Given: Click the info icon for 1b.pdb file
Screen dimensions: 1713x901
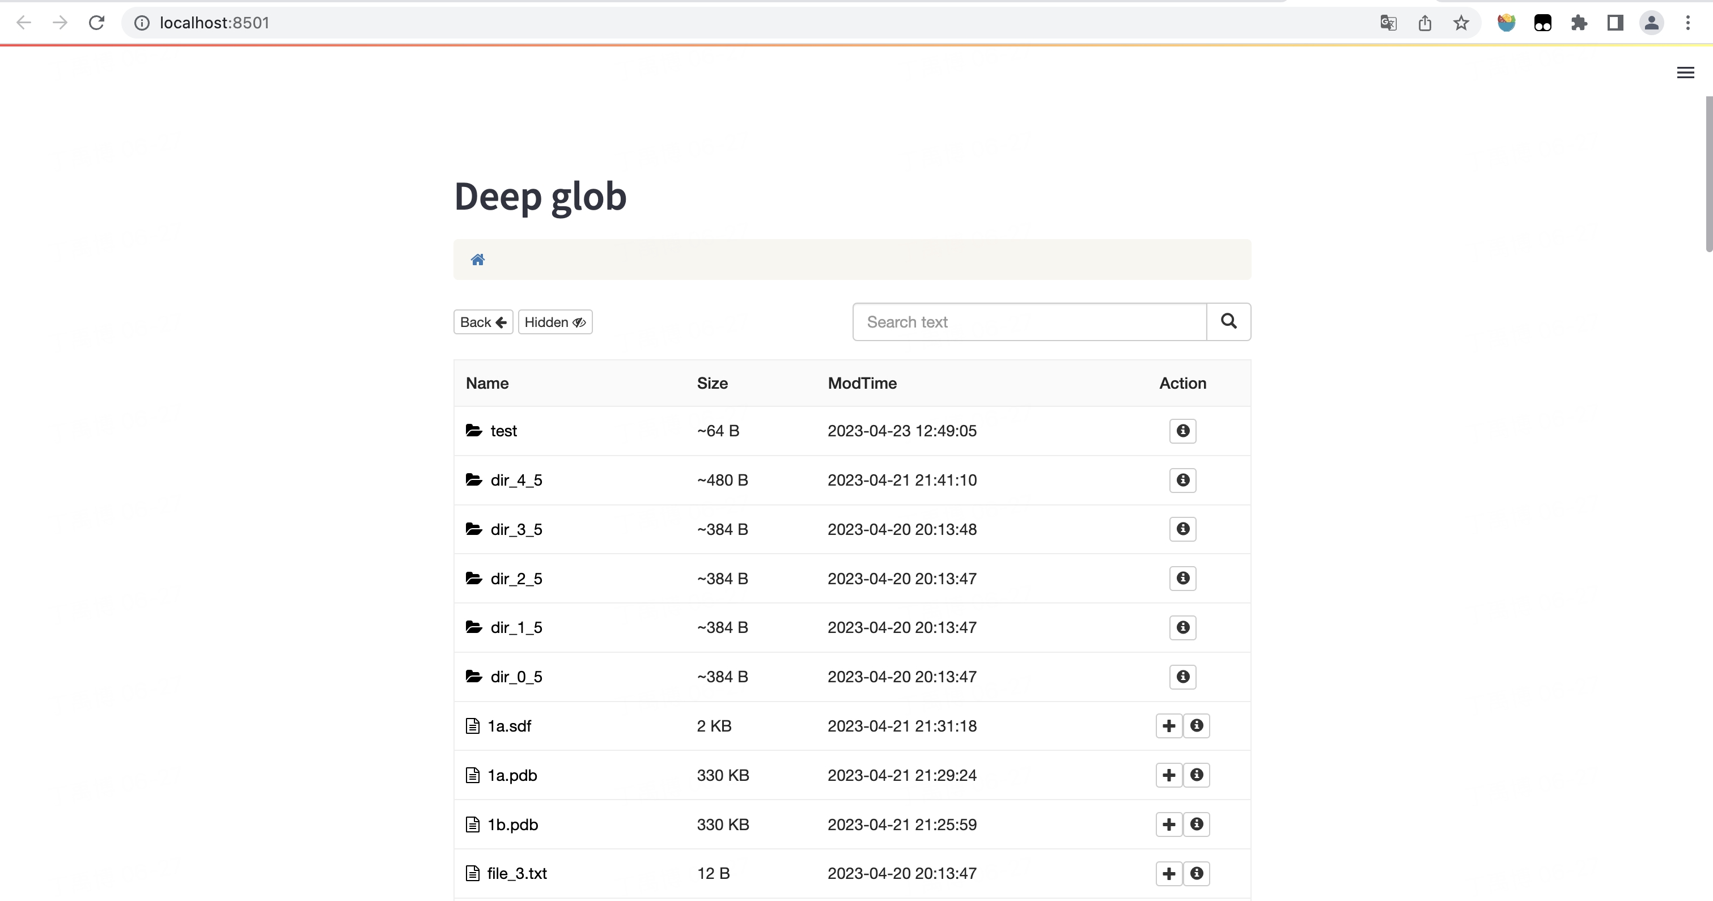Looking at the screenshot, I should coord(1197,824).
